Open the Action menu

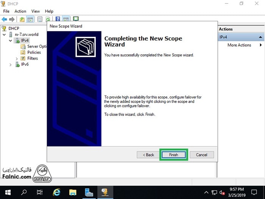click(x=20, y=11)
